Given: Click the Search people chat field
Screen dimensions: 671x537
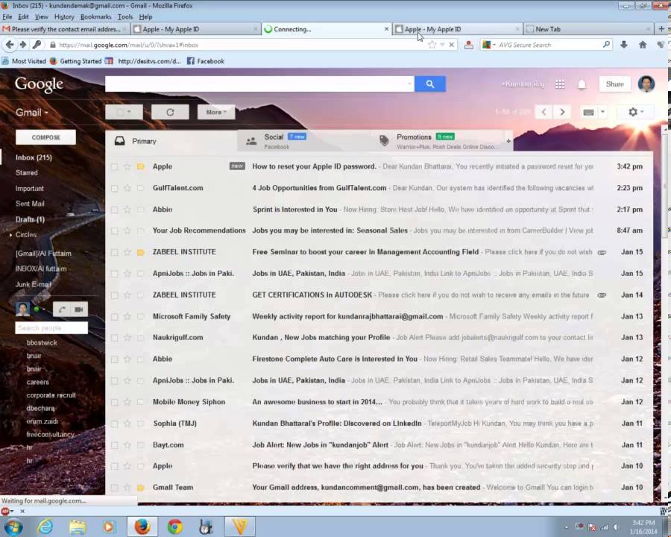Looking at the screenshot, I should (51, 328).
